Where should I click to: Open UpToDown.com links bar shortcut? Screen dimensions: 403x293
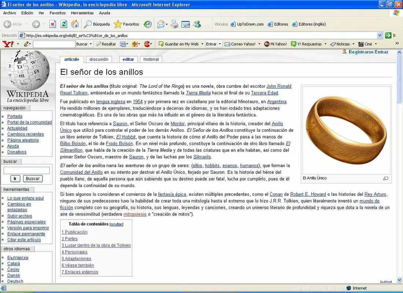(x=247, y=24)
